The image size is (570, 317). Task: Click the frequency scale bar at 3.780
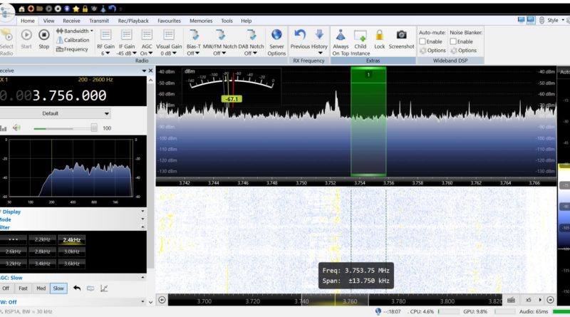coord(398,301)
